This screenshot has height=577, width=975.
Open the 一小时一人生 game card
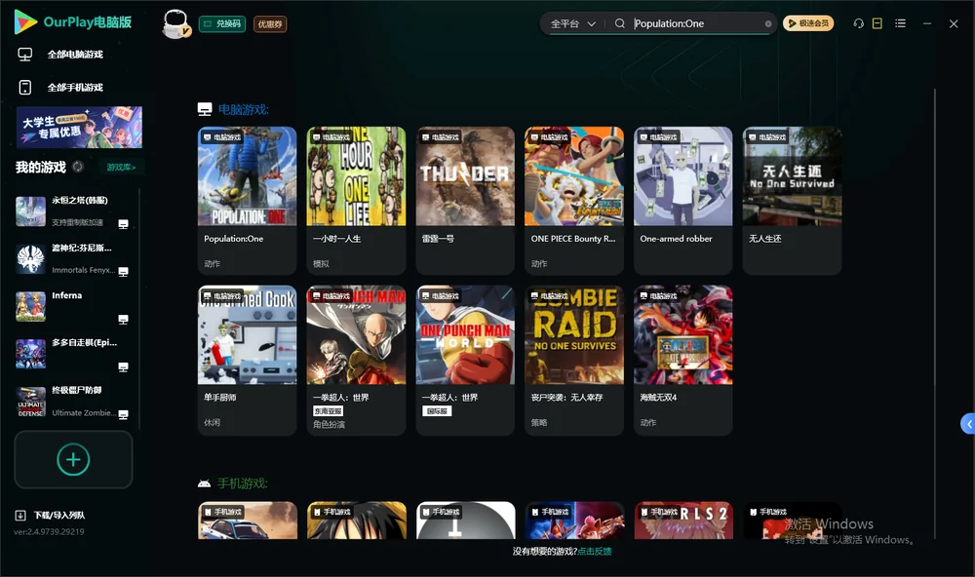click(x=356, y=200)
